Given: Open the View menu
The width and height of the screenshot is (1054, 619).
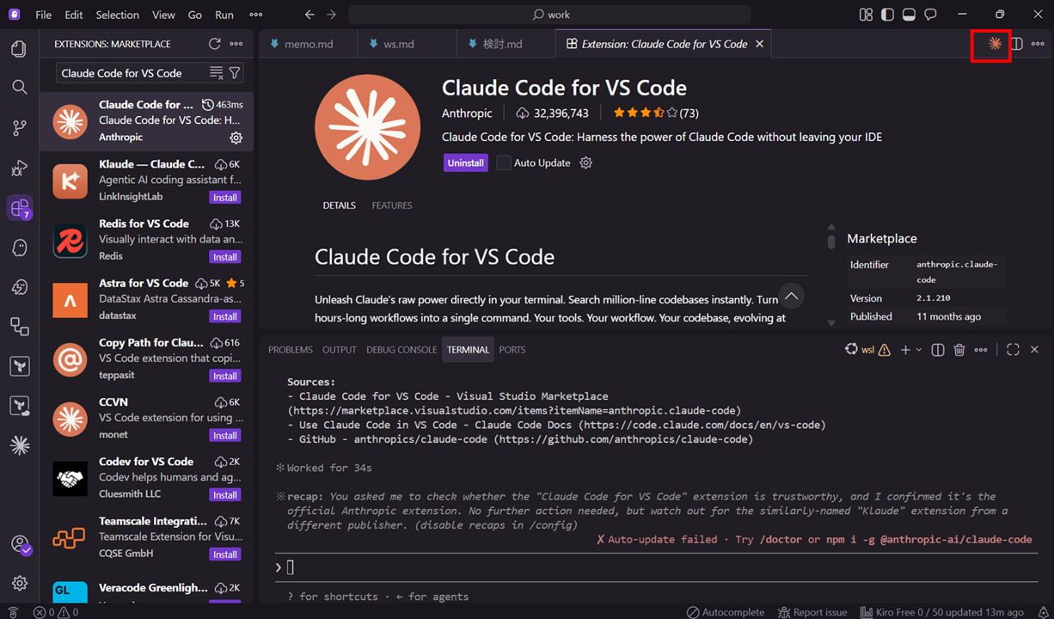Looking at the screenshot, I should (163, 15).
